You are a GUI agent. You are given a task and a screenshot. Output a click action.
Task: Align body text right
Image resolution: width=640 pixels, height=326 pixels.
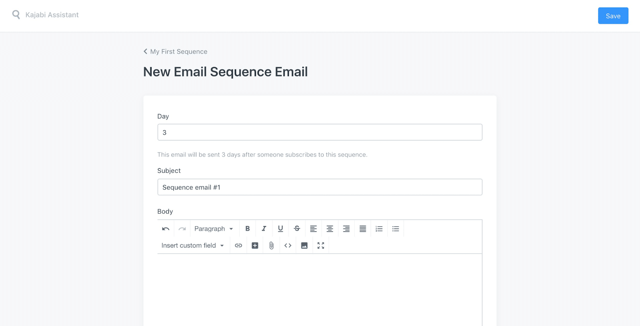click(346, 229)
